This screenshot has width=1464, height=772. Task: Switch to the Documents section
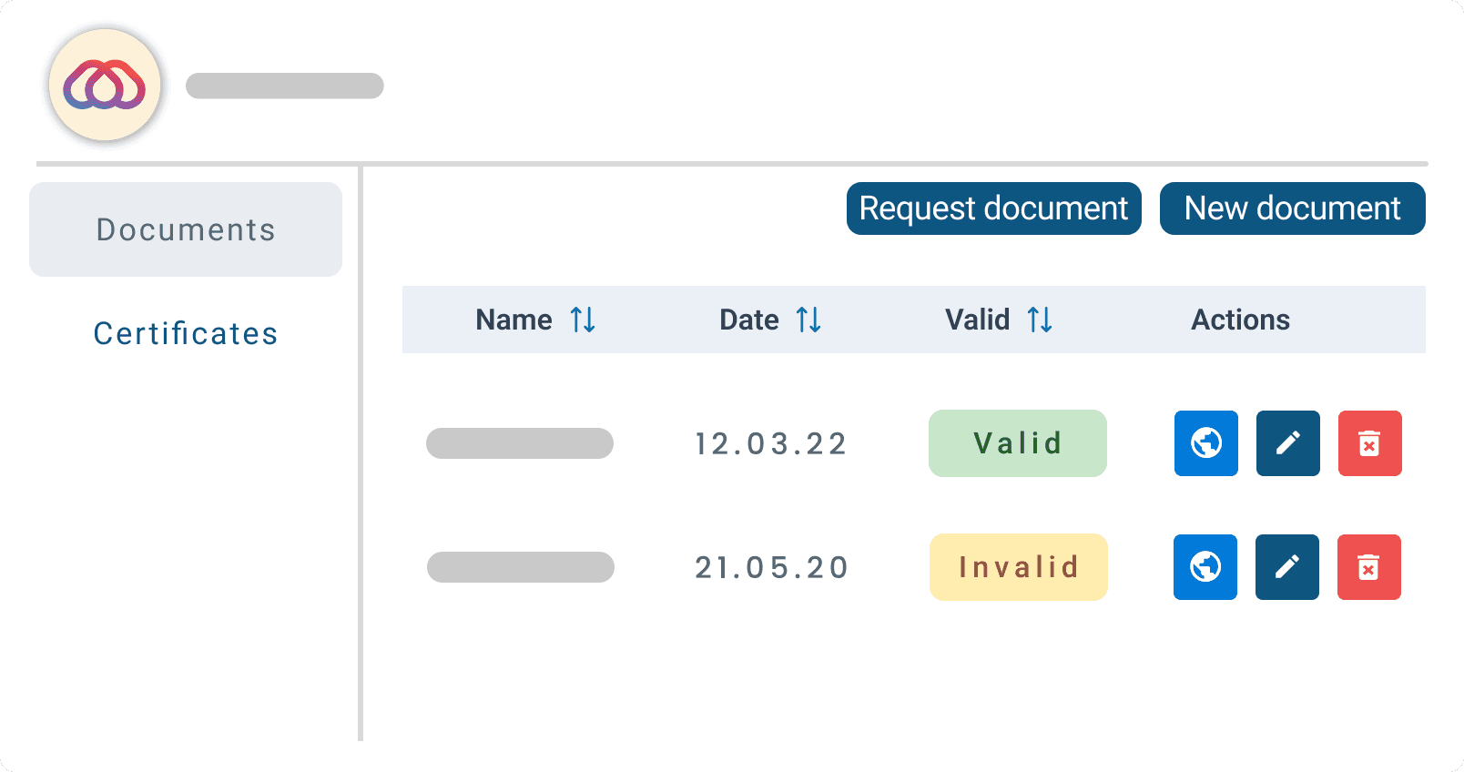tap(186, 229)
